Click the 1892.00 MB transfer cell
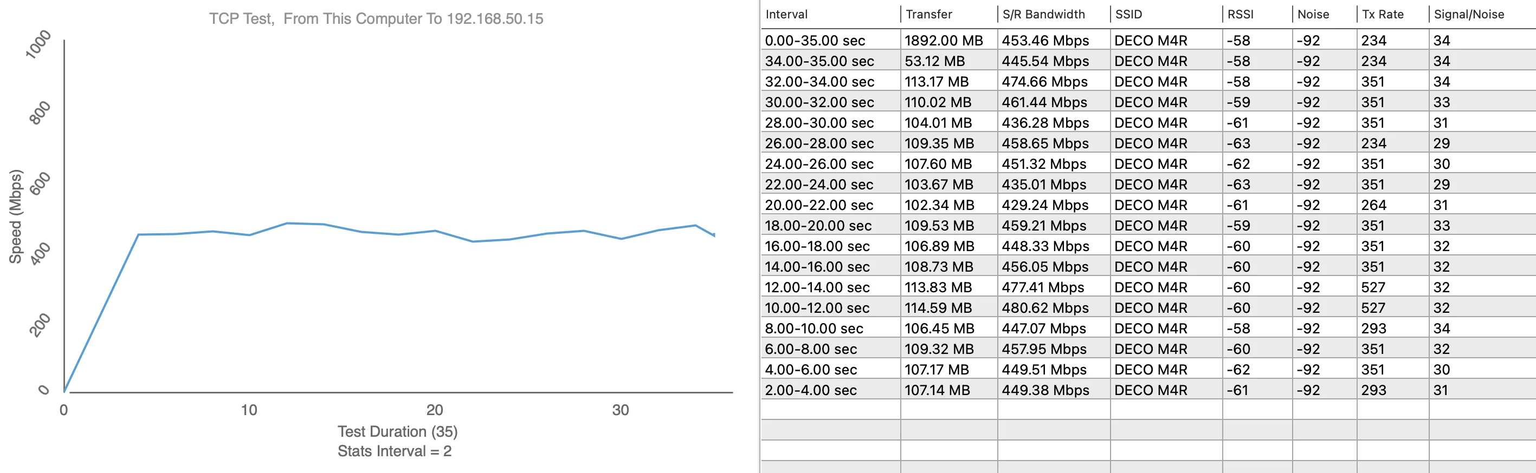Viewport: 1536px width, 473px height. [x=943, y=41]
